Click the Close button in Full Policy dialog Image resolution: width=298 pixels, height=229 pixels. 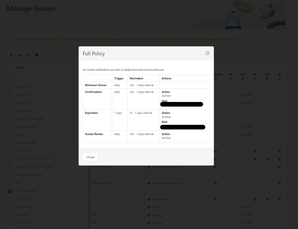click(x=90, y=157)
